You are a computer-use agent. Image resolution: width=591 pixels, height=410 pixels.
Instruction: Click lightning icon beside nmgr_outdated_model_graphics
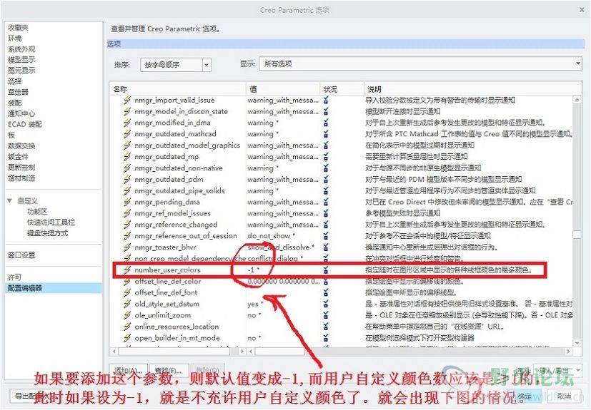pyautogui.click(x=127, y=145)
